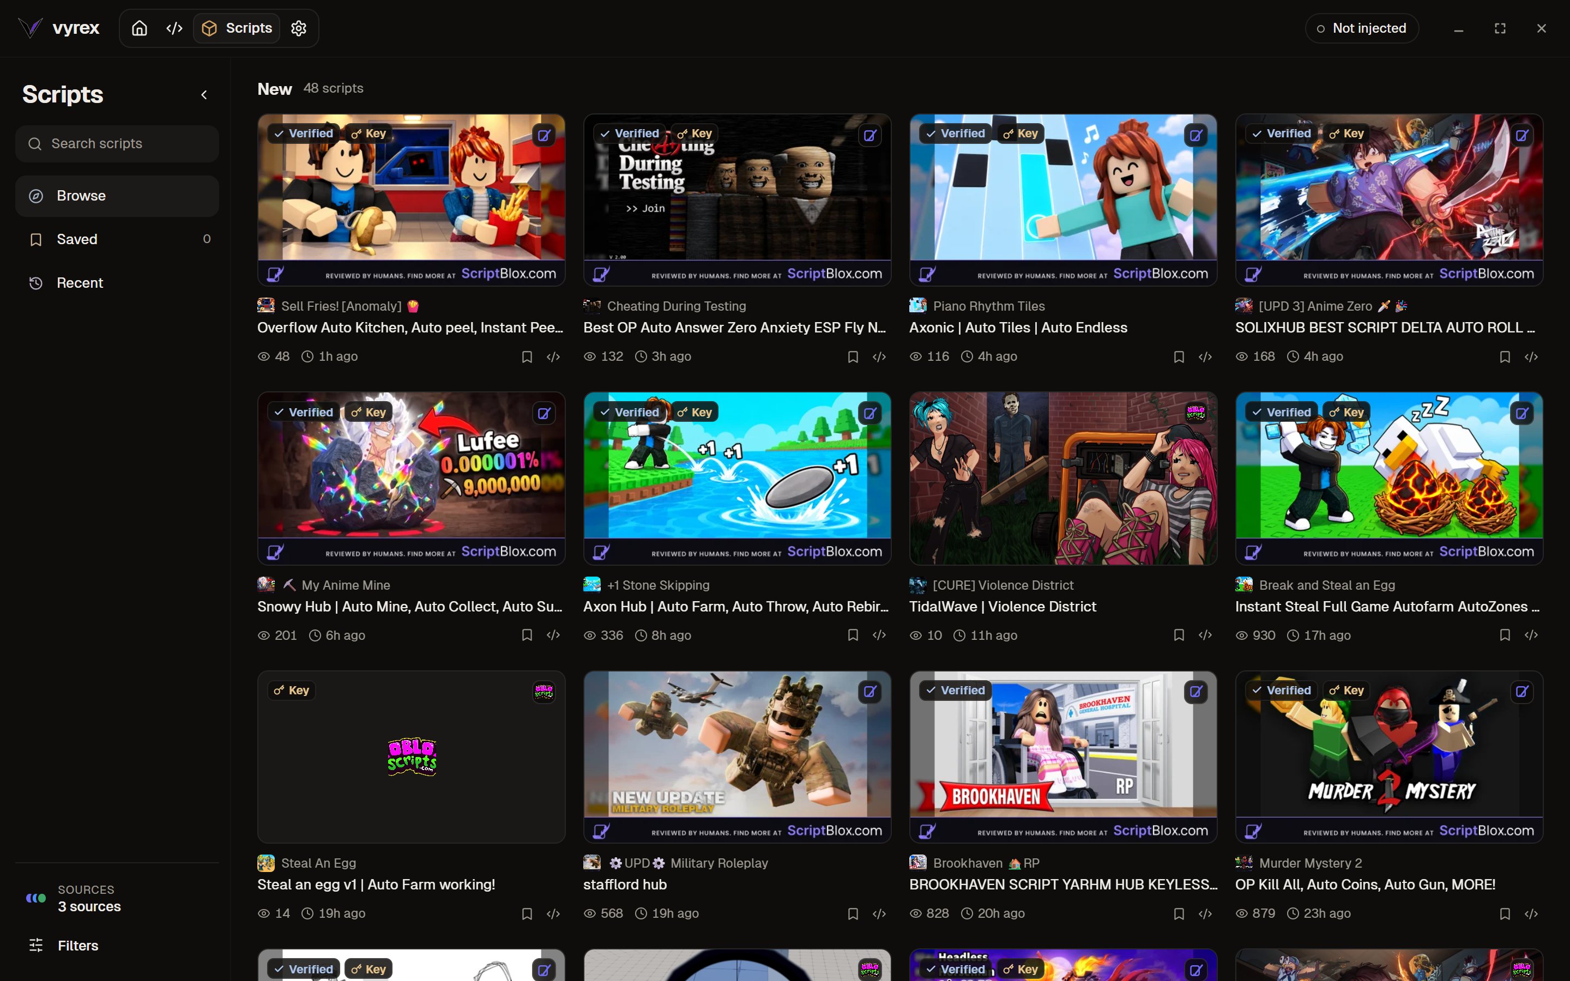Open the Brookhaven RP script thumbnail
The image size is (1570, 981).
pos(1062,756)
